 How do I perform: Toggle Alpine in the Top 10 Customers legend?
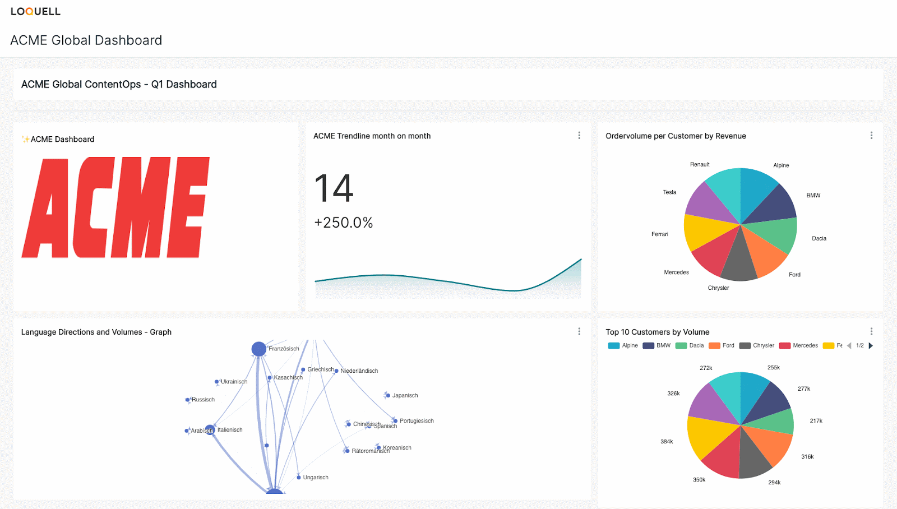click(x=623, y=346)
